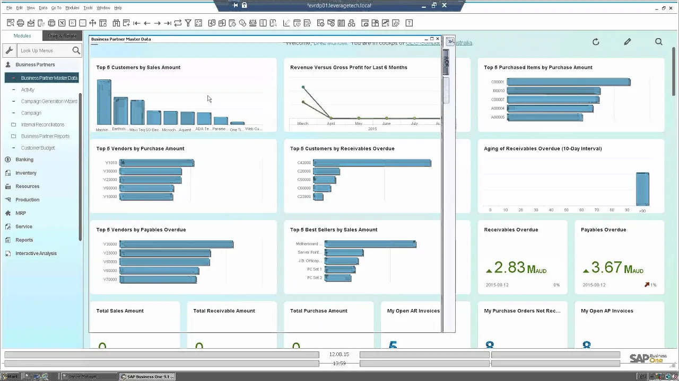Expand the Business Partner Reports folder
679x381 pixels.
point(14,136)
